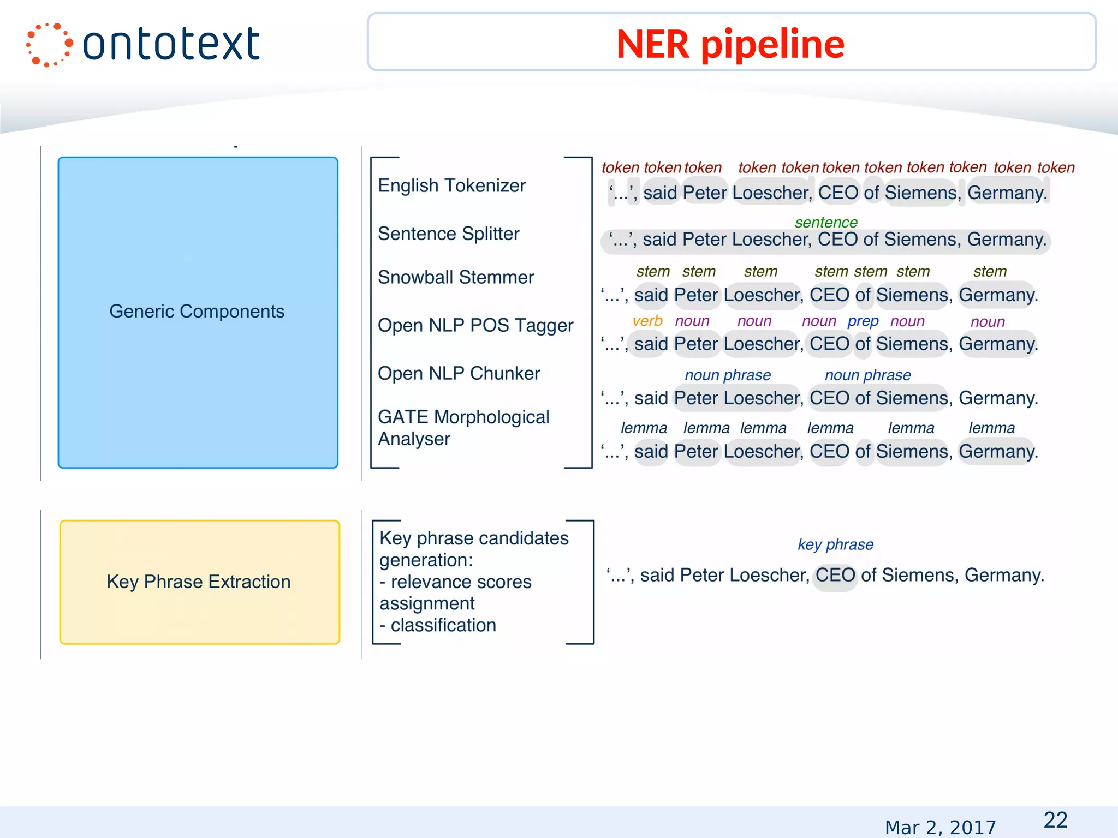Click the highlighted CEO key phrase
1118x838 pixels.
coord(835,576)
